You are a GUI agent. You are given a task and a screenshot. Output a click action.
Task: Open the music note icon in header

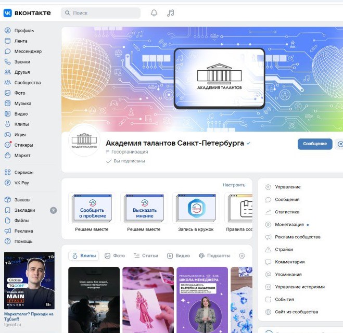pos(171,13)
